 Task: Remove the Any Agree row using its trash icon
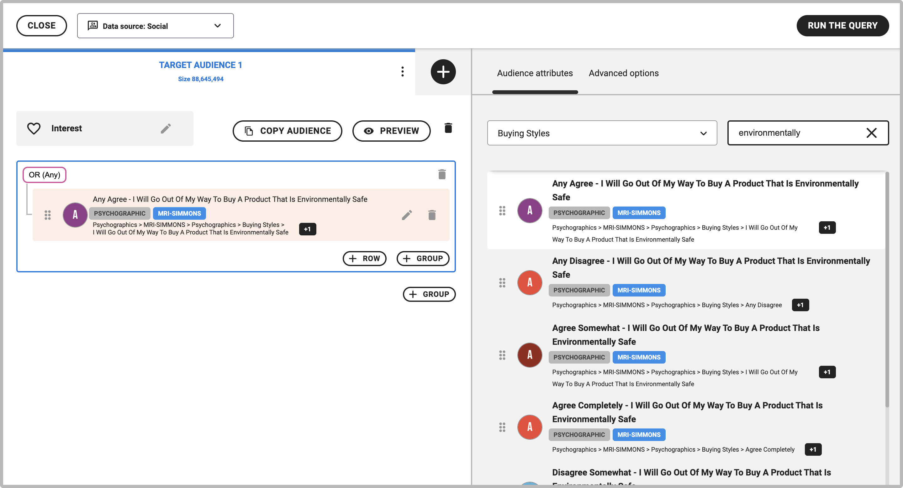pos(432,215)
